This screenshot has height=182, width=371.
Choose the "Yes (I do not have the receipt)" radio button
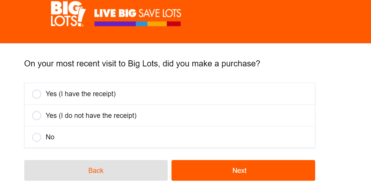pyautogui.click(x=37, y=116)
